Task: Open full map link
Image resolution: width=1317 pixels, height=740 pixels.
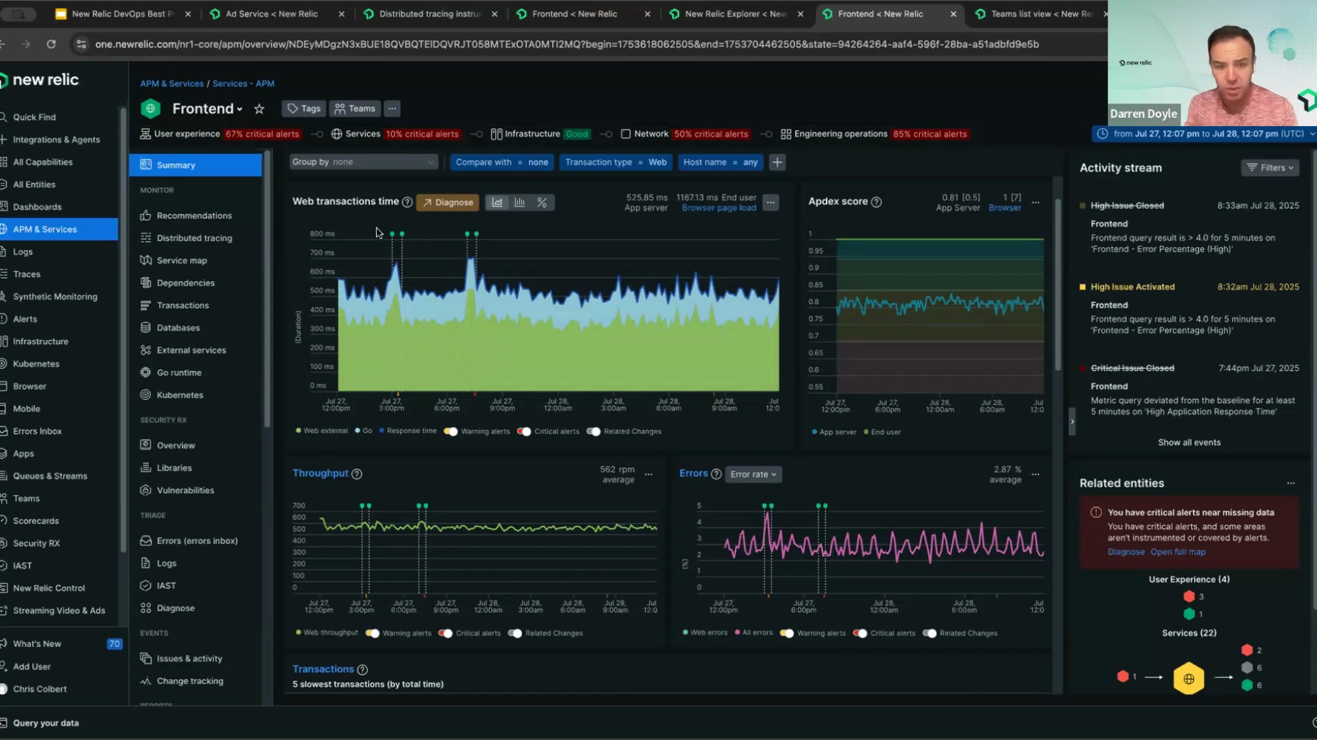Action: point(1178,552)
